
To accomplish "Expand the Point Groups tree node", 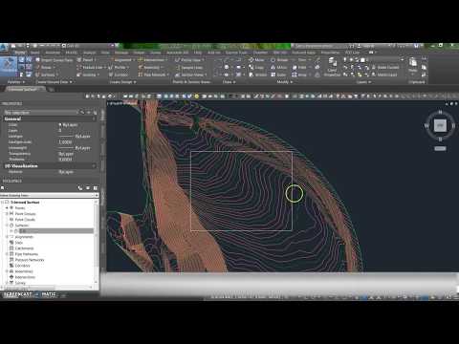I will pyautogui.click(x=7, y=214).
